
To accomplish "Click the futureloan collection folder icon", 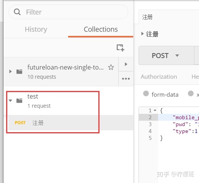I will (x=20, y=71).
